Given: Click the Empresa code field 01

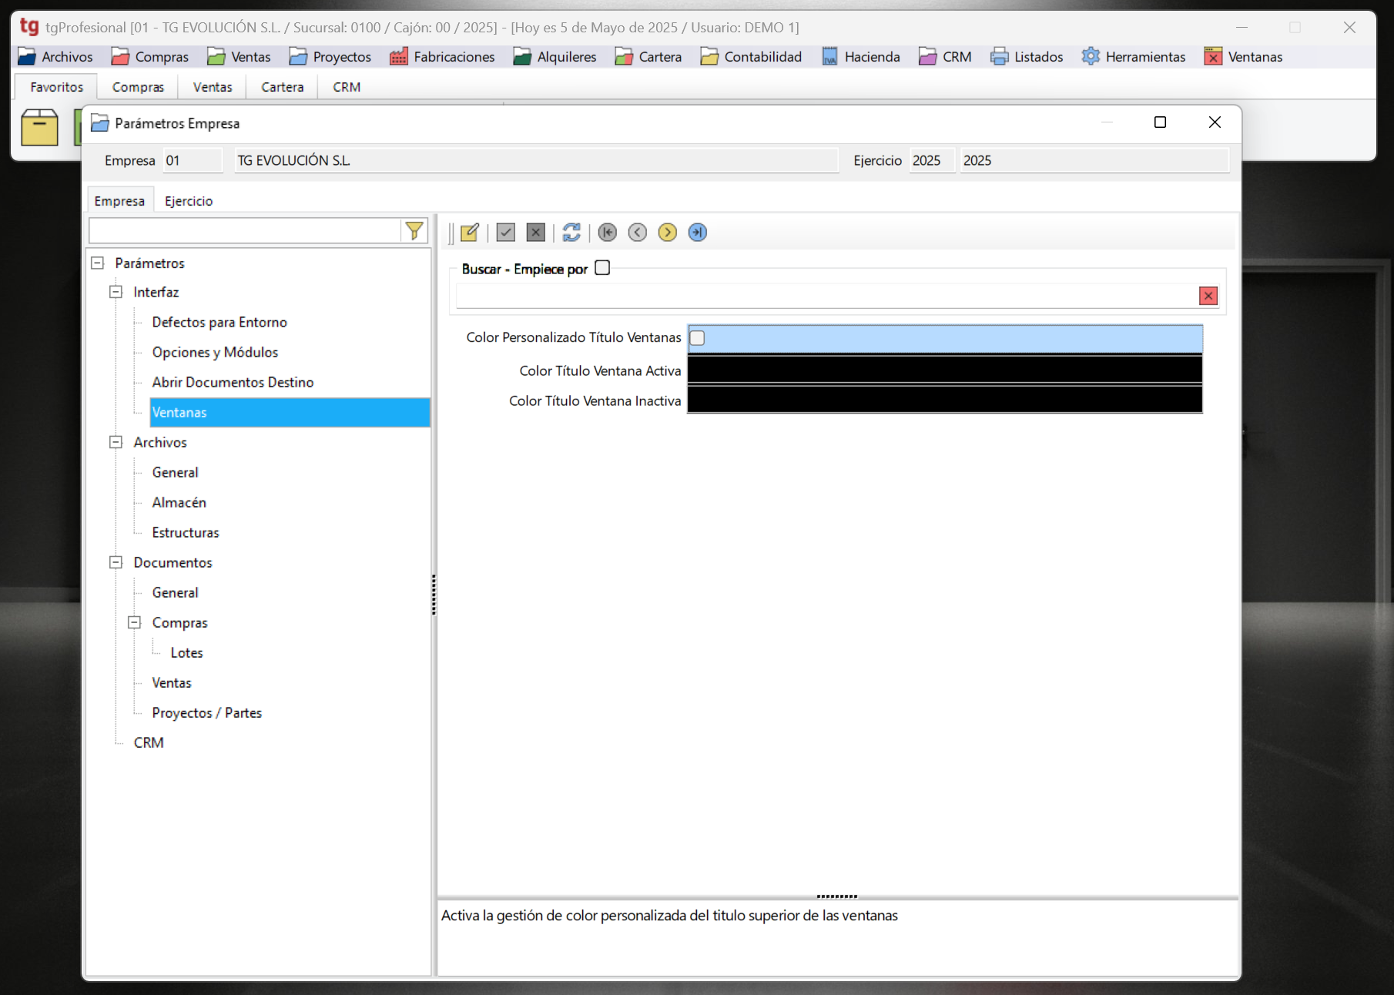Looking at the screenshot, I should (x=193, y=161).
